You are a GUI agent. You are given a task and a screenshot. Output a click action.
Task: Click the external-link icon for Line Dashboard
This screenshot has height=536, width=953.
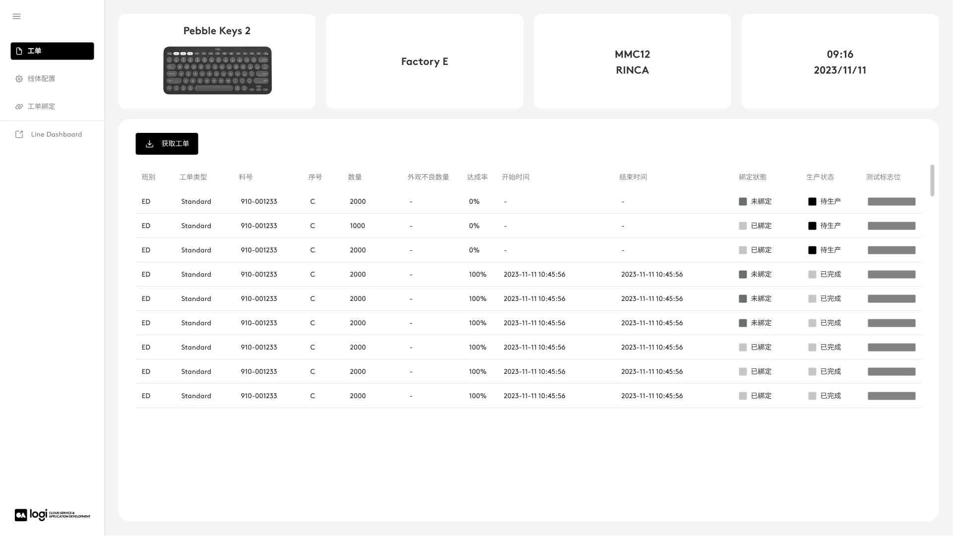(19, 134)
